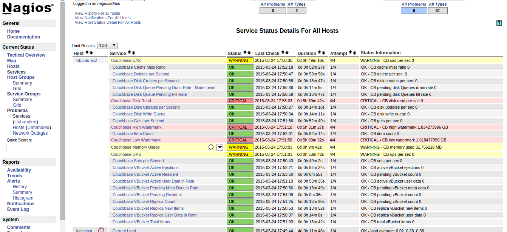The image size is (507, 232).
Task: Open Tactical Overview in the sidebar
Action: click(26, 55)
